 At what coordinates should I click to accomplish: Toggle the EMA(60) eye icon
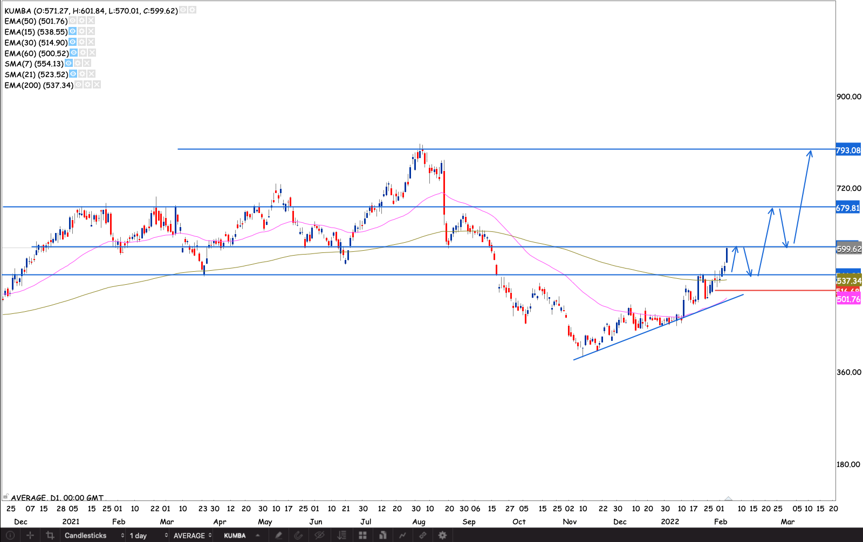[x=74, y=53]
